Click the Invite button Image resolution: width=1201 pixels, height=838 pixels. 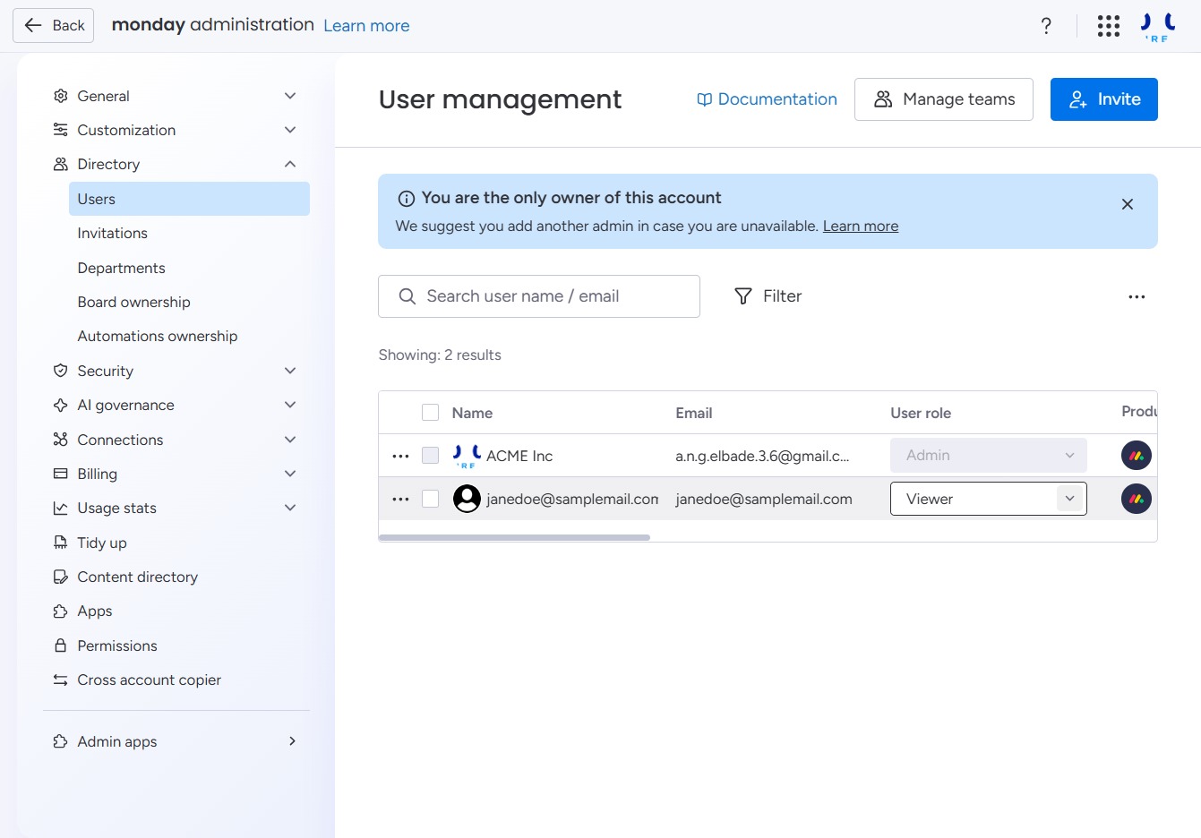1103,99
